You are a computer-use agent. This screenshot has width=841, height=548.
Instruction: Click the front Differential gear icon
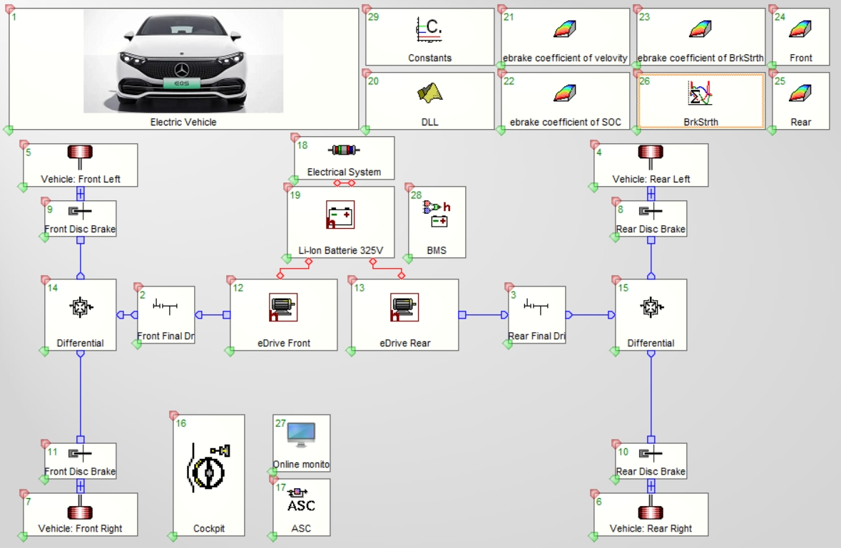(x=80, y=307)
